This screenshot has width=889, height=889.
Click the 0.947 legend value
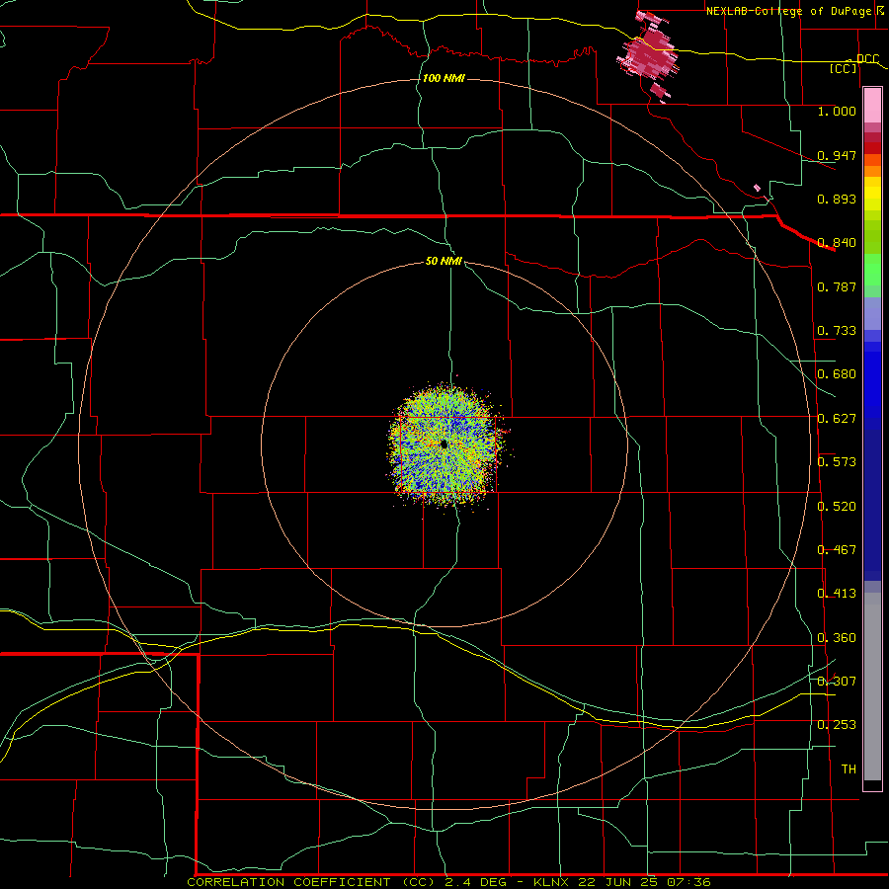(x=837, y=155)
